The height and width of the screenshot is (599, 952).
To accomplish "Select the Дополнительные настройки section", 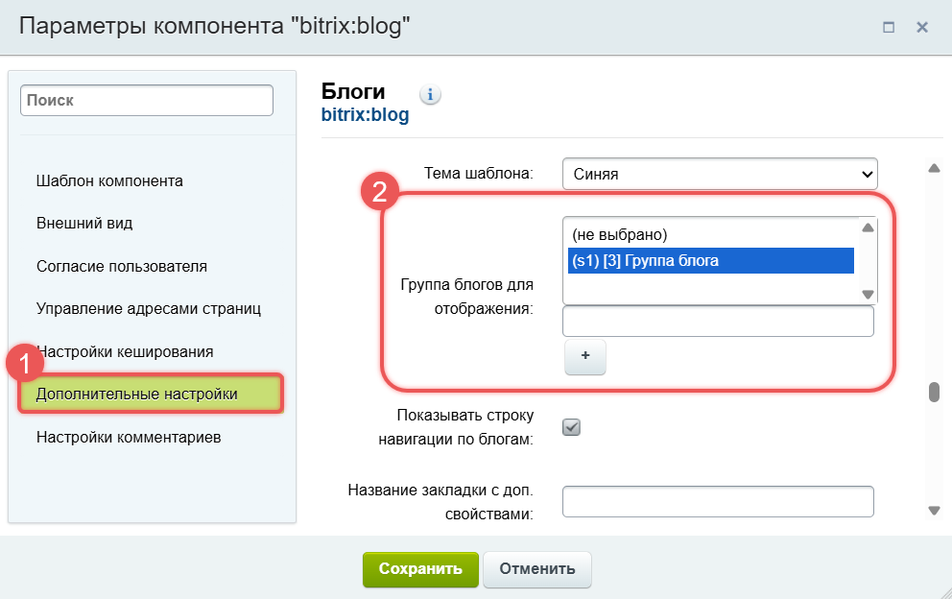I will [151, 394].
